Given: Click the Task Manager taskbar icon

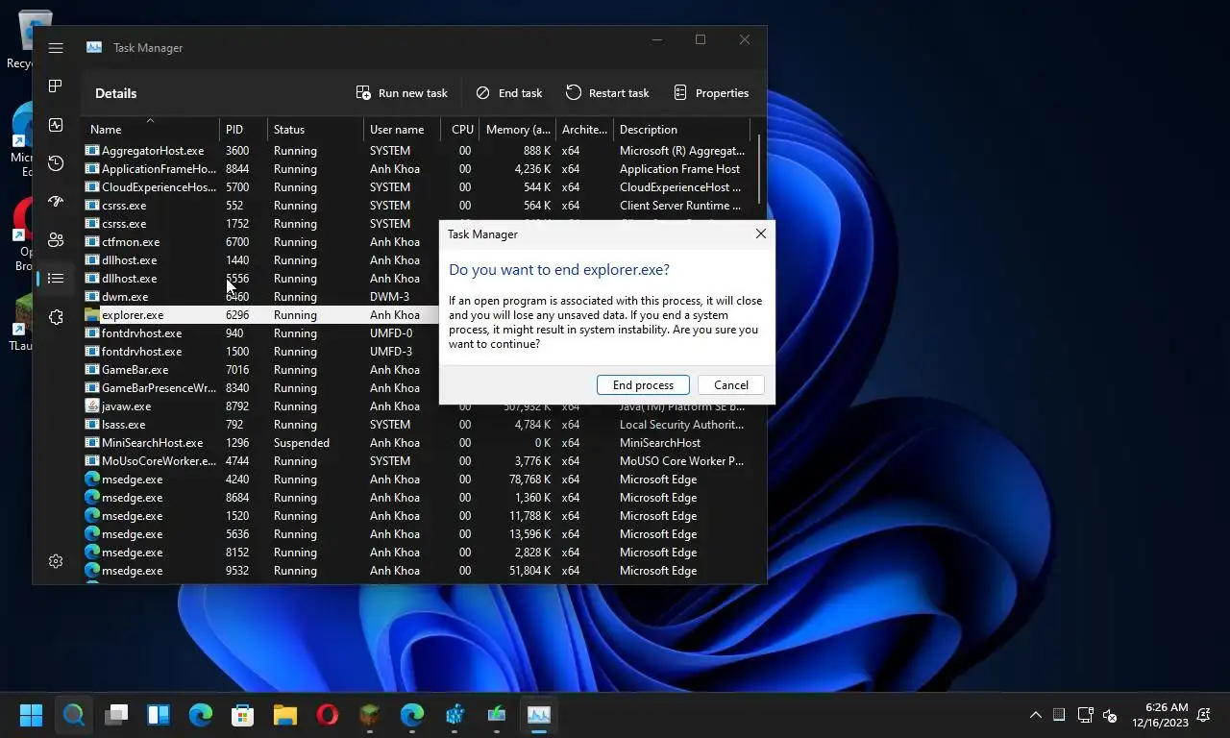Looking at the screenshot, I should (539, 715).
